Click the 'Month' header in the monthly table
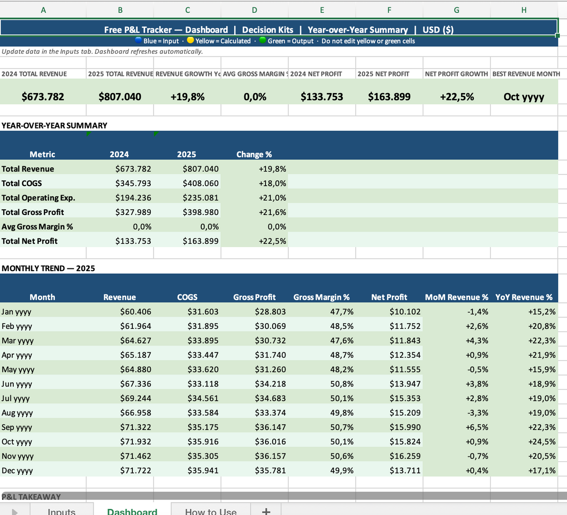Viewport: 567px width, 515px height. click(43, 297)
